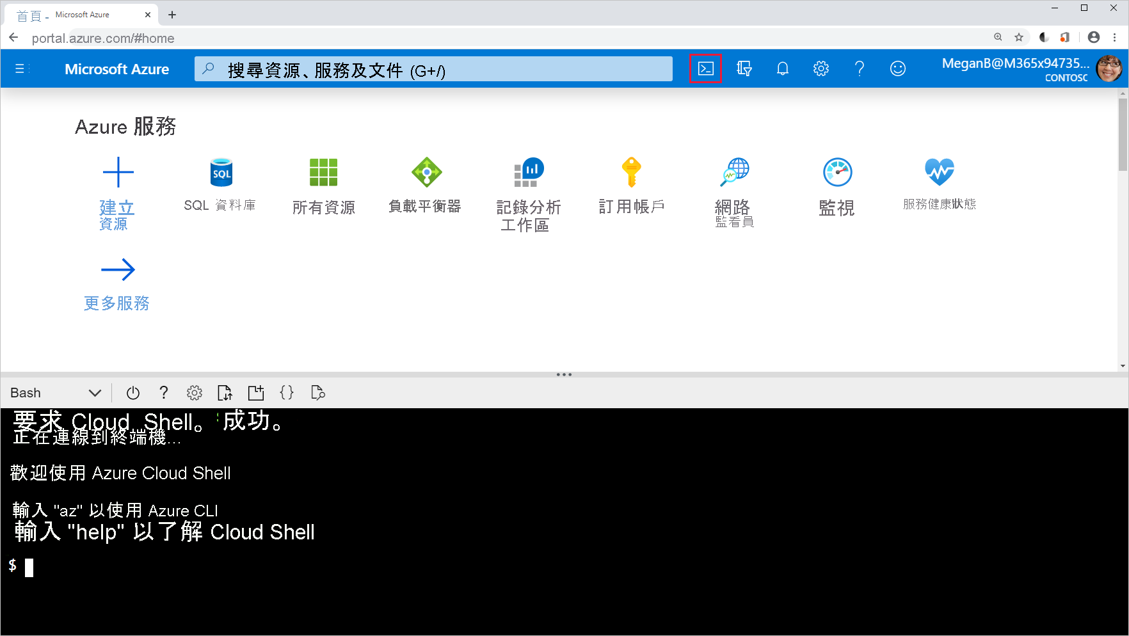Open 監視 gauge icon

(837, 172)
